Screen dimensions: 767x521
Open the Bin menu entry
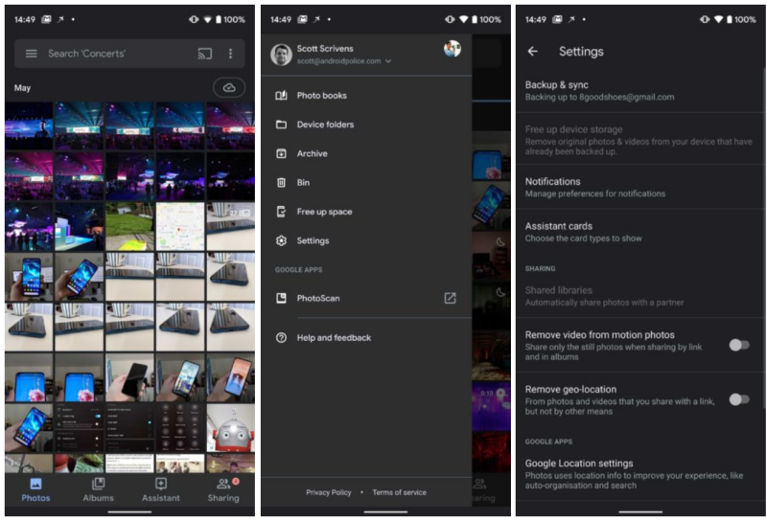(366, 182)
